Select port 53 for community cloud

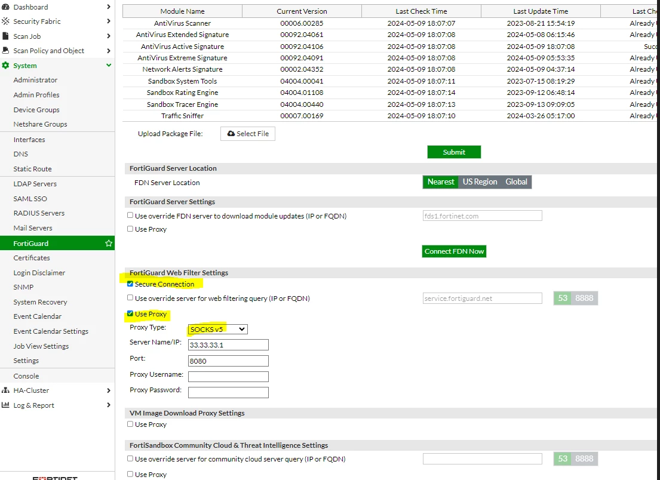563,459
